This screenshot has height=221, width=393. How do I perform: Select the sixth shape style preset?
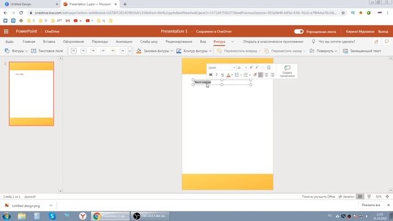123,51
